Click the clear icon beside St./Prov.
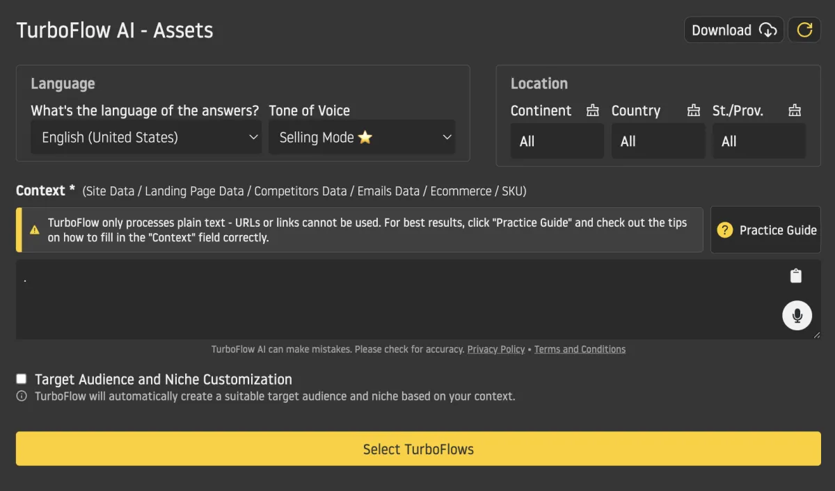Screen dimensions: 835x491 795,111
